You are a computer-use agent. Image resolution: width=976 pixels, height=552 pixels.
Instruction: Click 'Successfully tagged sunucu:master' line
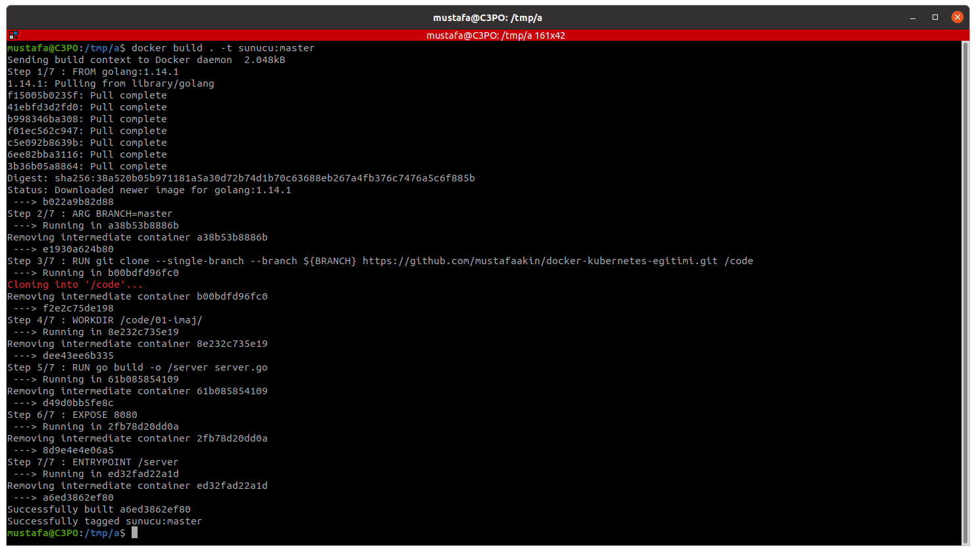pos(105,521)
